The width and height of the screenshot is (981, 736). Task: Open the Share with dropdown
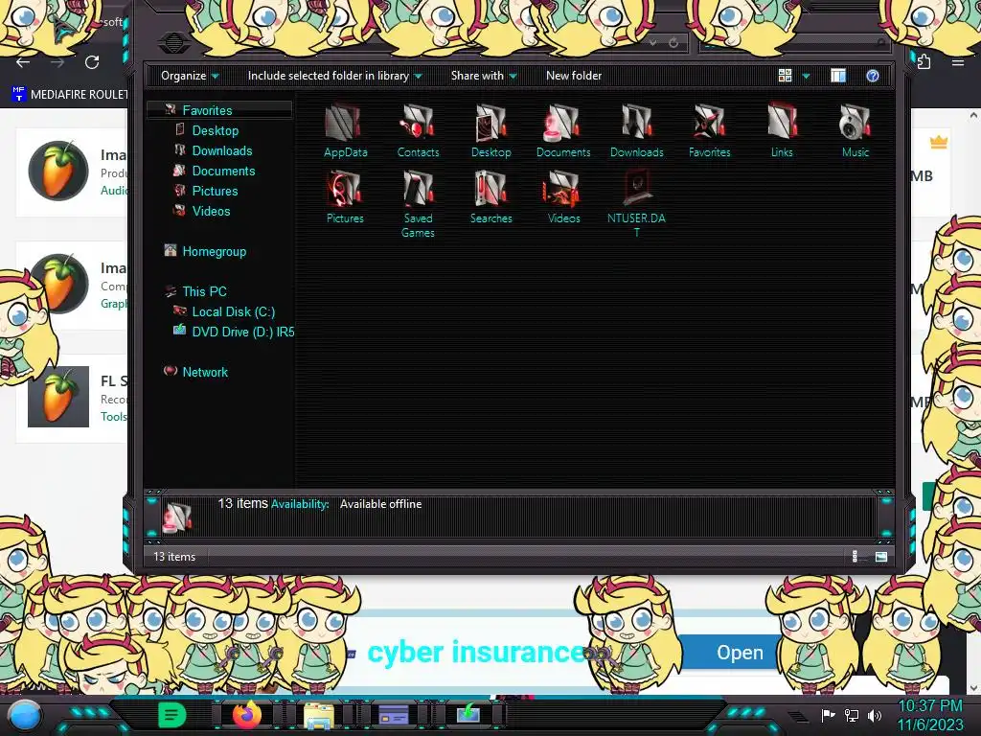point(484,76)
